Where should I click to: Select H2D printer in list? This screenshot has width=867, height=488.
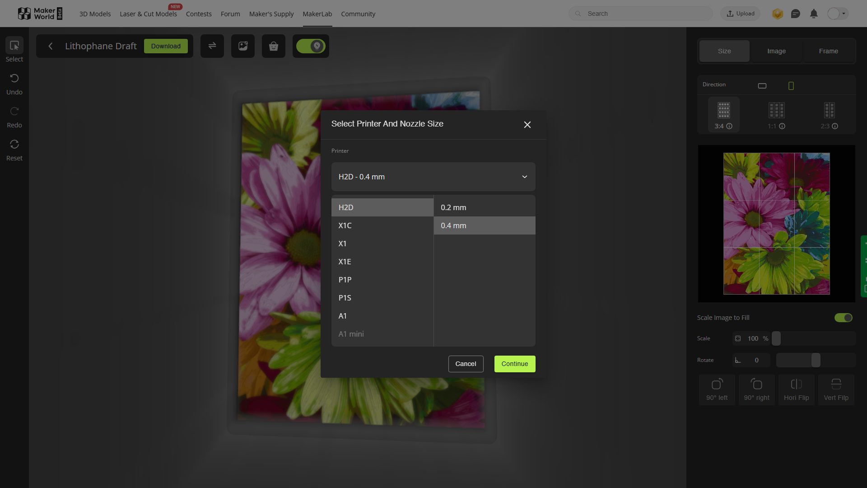pos(382,207)
